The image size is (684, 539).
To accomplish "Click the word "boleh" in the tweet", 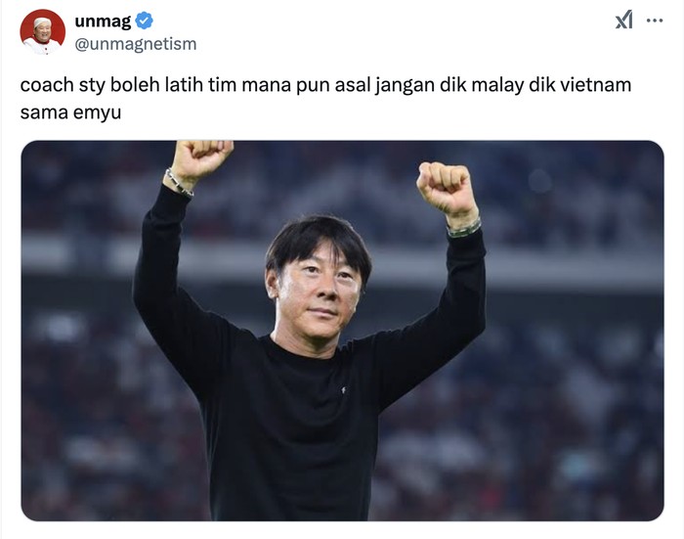I will pyautogui.click(x=135, y=85).
